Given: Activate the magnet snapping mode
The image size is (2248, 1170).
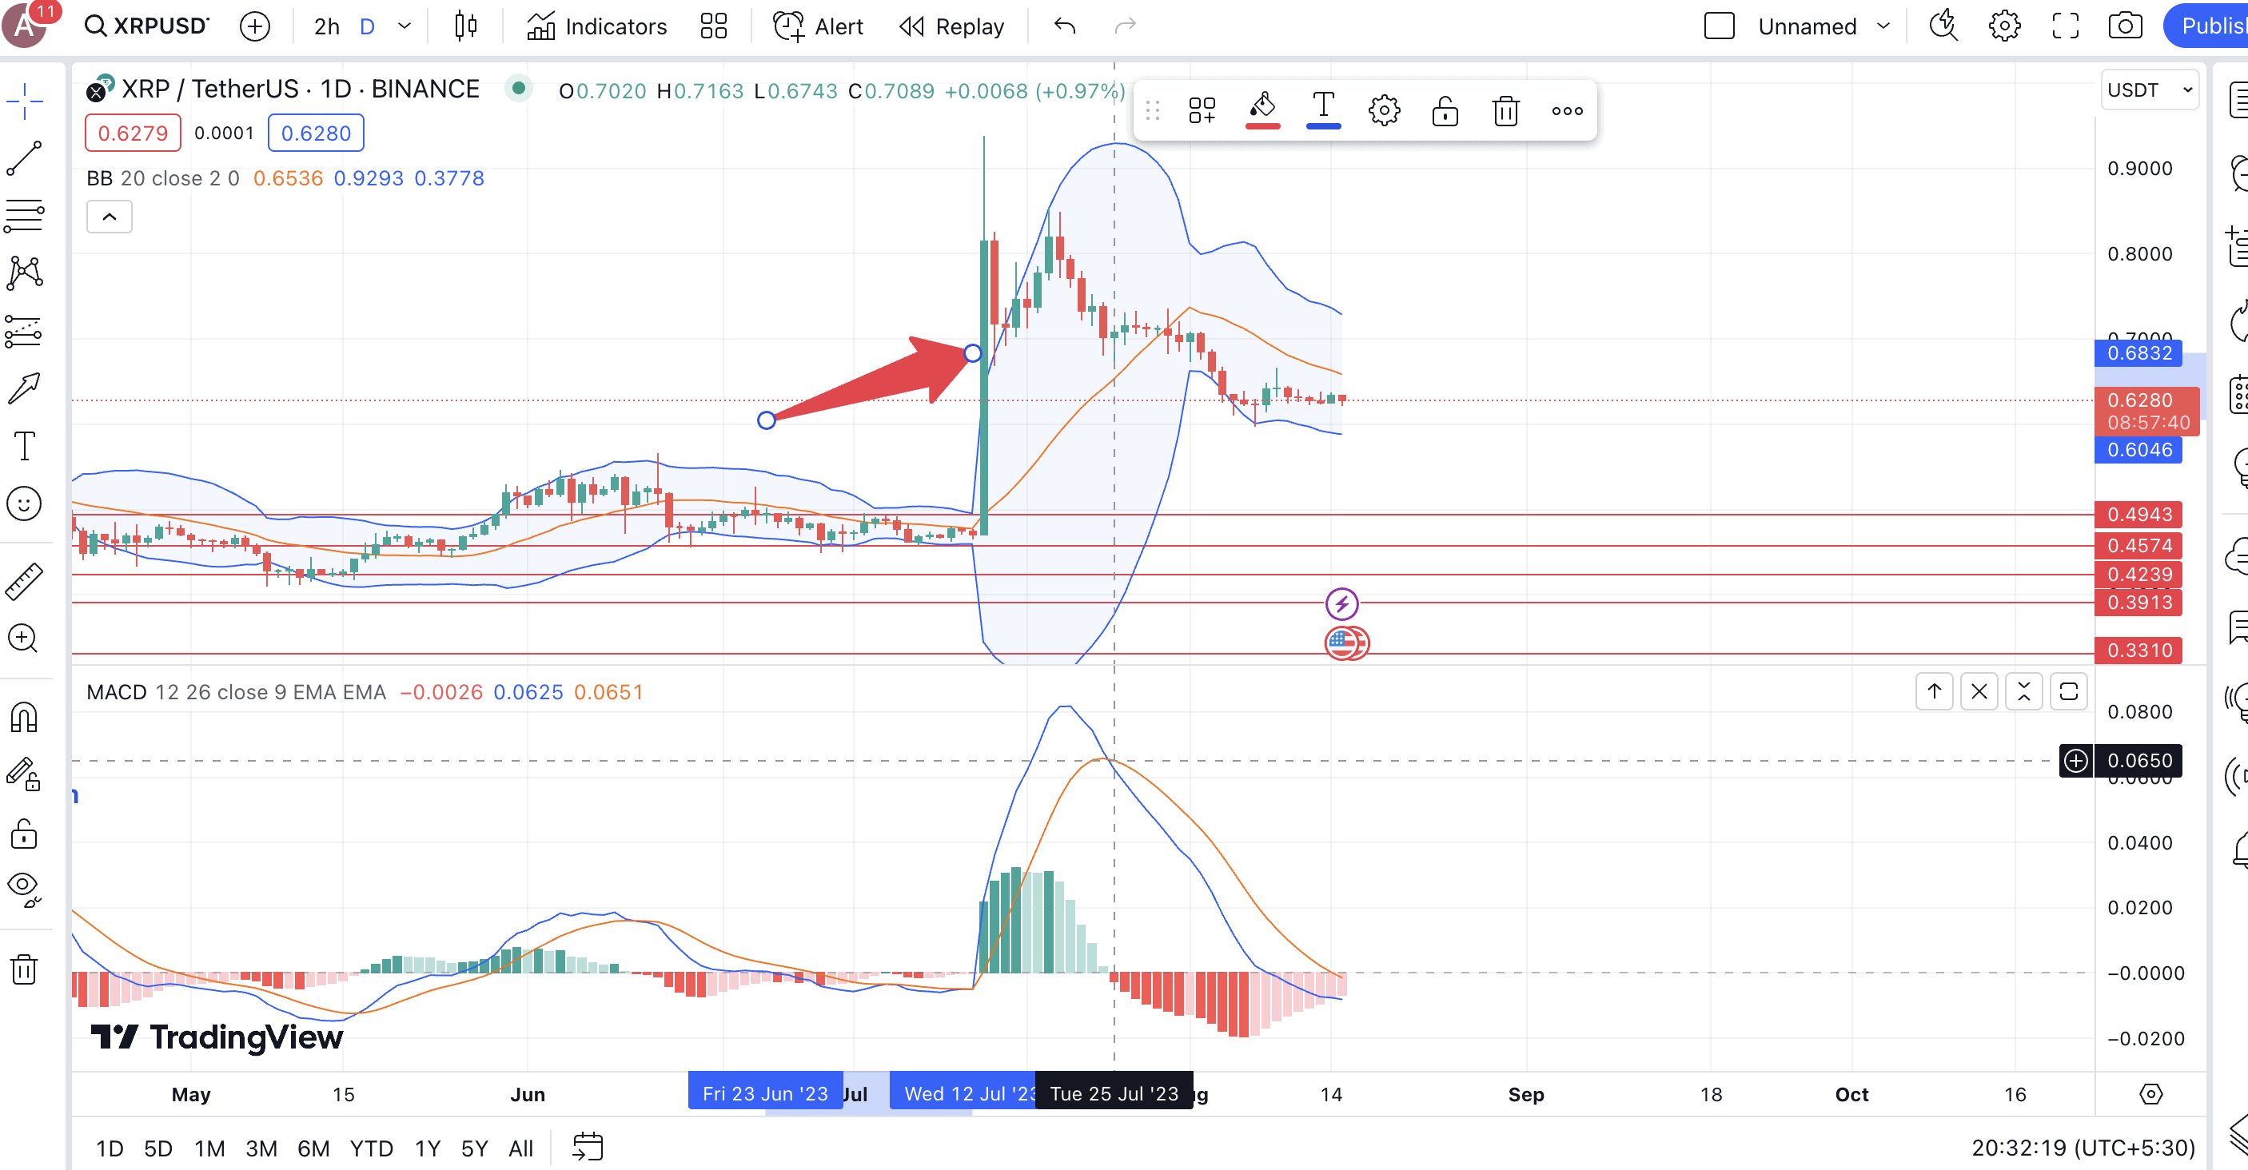Looking at the screenshot, I should 25,718.
